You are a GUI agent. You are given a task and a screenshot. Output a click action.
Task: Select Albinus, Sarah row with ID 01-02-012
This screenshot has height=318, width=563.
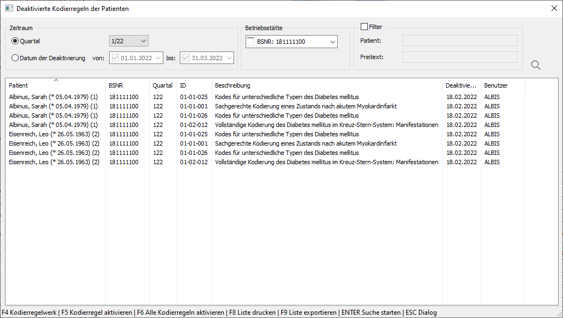coord(265,125)
